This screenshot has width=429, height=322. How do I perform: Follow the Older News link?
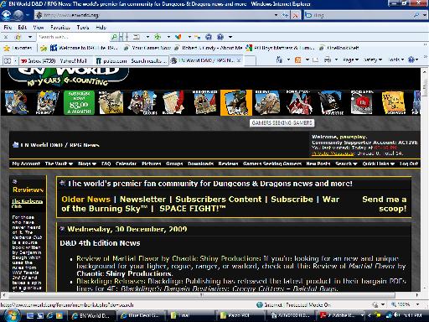coord(85,200)
